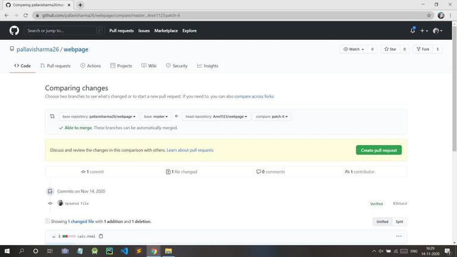Image resolution: width=457 pixels, height=257 pixels.
Task: Jump to 1 file changed section
Action: [181, 171]
